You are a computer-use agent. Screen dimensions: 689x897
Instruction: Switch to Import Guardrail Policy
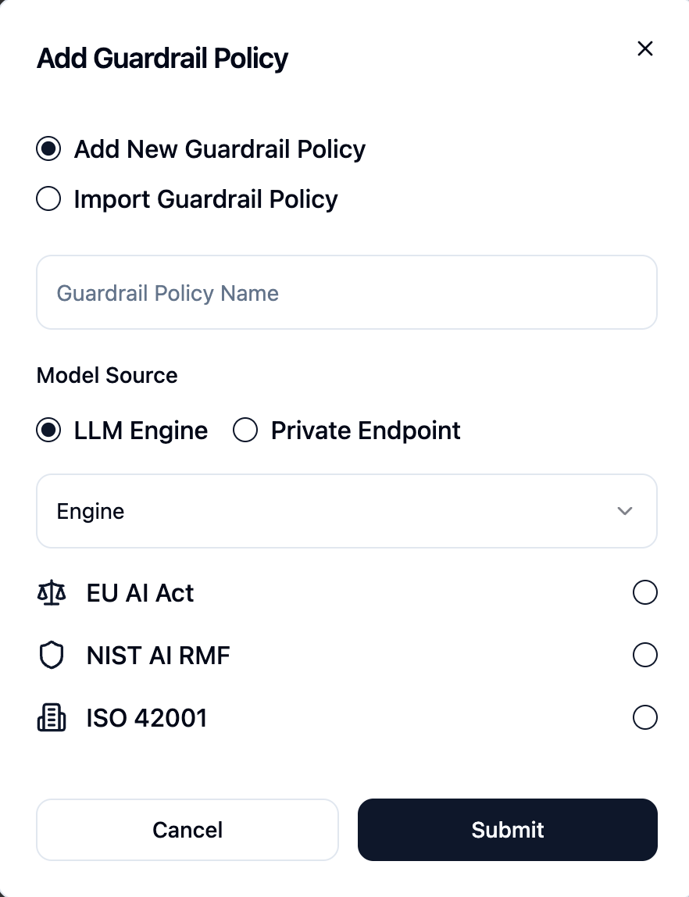tap(48, 198)
